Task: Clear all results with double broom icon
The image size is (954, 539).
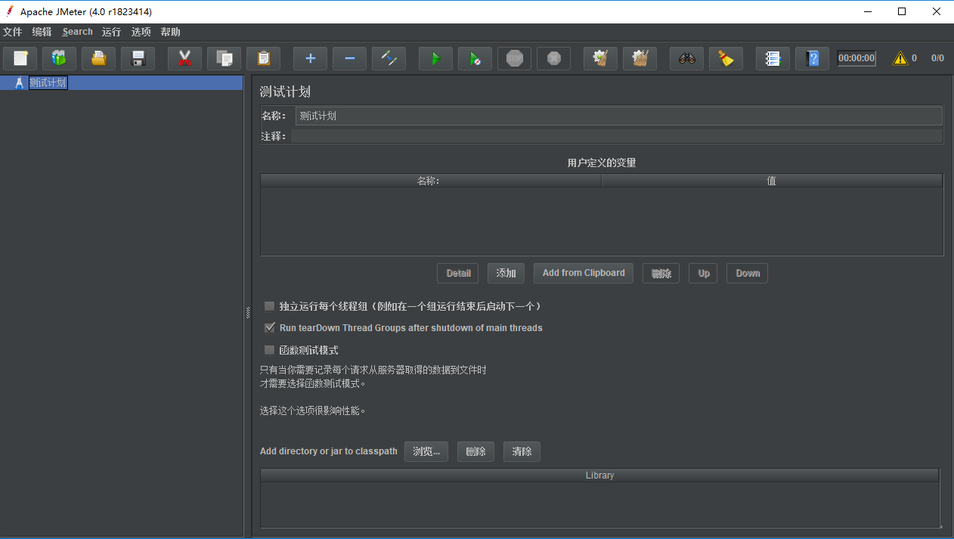Action: [x=640, y=58]
